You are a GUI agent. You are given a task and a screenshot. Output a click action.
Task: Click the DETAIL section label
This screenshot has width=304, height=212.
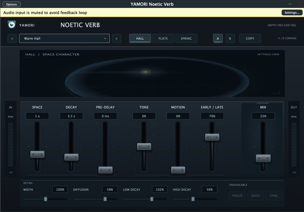[x=28, y=183]
